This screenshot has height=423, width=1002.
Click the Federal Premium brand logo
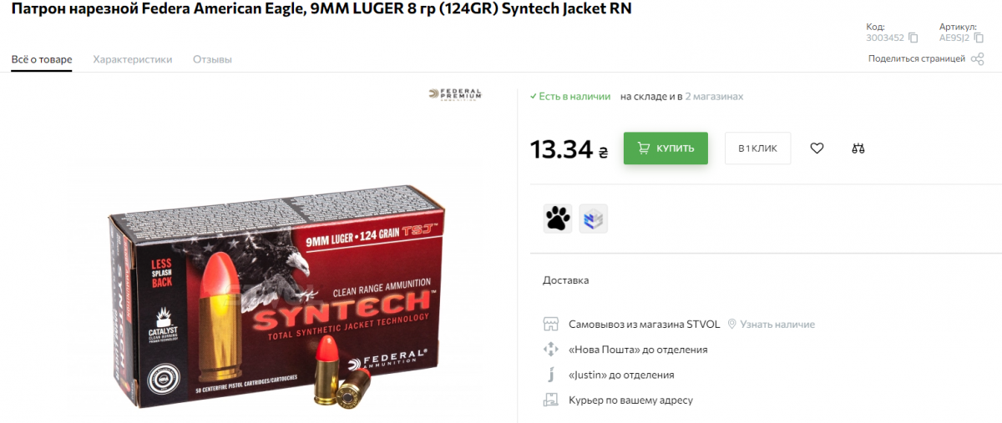(x=455, y=94)
